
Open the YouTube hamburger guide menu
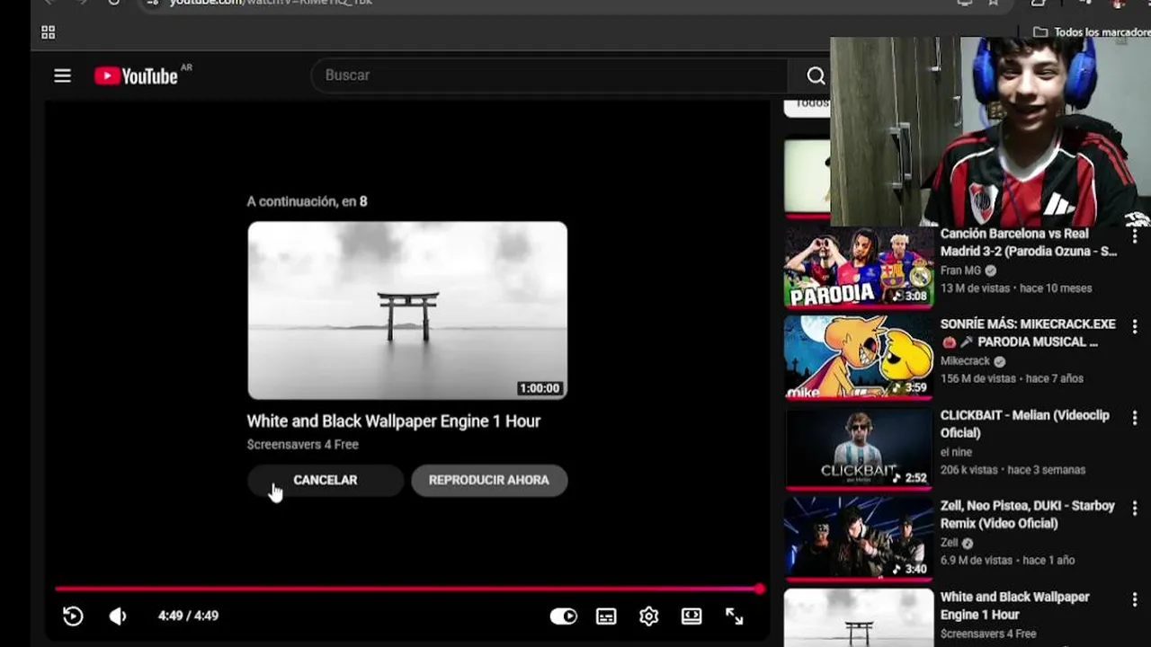62,76
